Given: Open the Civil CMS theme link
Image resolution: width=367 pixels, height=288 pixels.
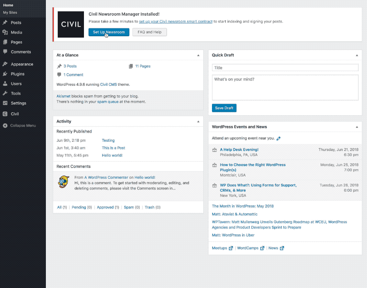Looking at the screenshot, I should point(108,84).
